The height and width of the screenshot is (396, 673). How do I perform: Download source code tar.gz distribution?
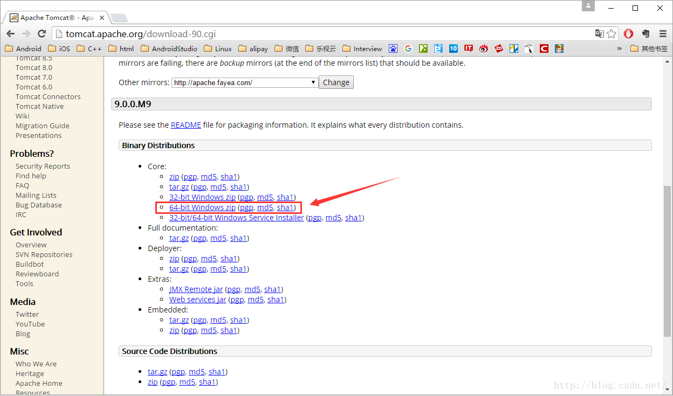[157, 372]
